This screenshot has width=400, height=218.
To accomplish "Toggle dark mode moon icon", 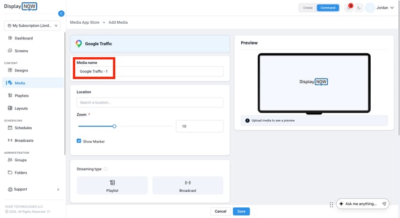I will coord(359,8).
